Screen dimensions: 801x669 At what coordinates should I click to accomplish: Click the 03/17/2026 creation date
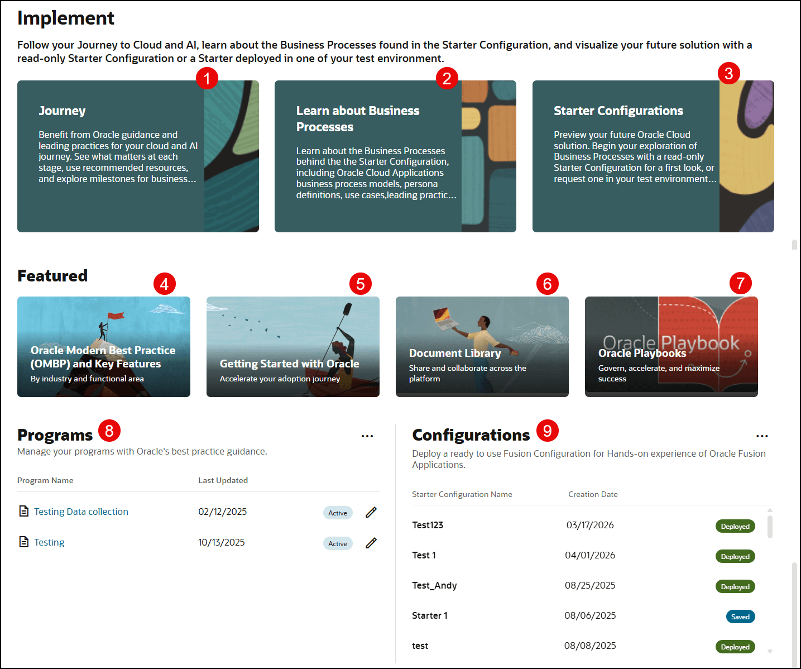[590, 525]
